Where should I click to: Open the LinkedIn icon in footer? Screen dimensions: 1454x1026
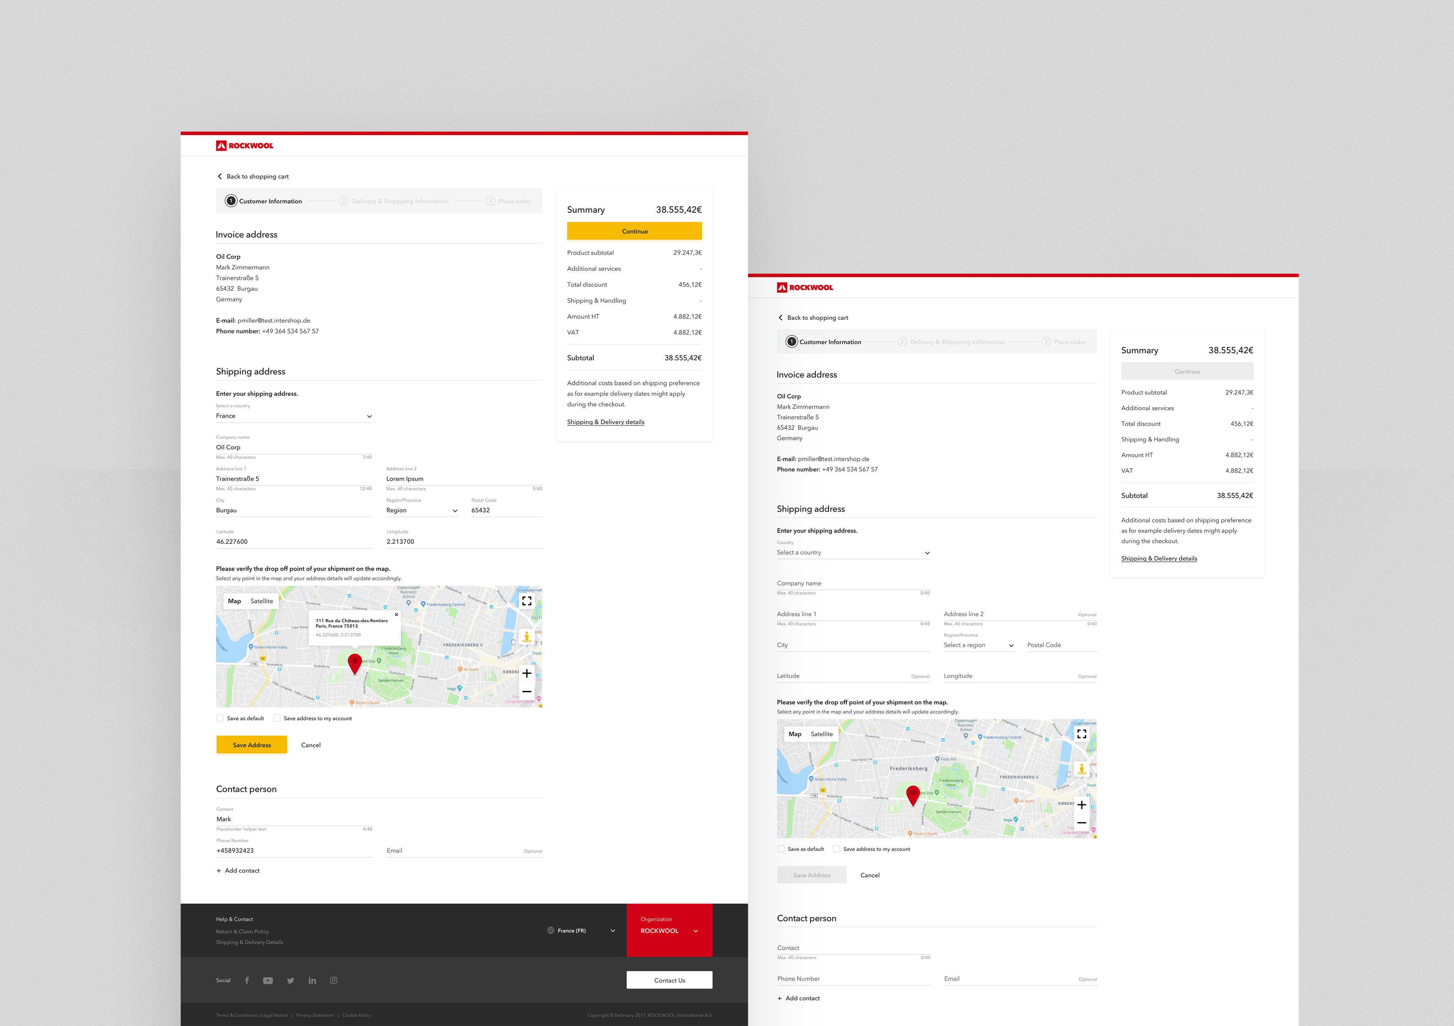(x=312, y=981)
